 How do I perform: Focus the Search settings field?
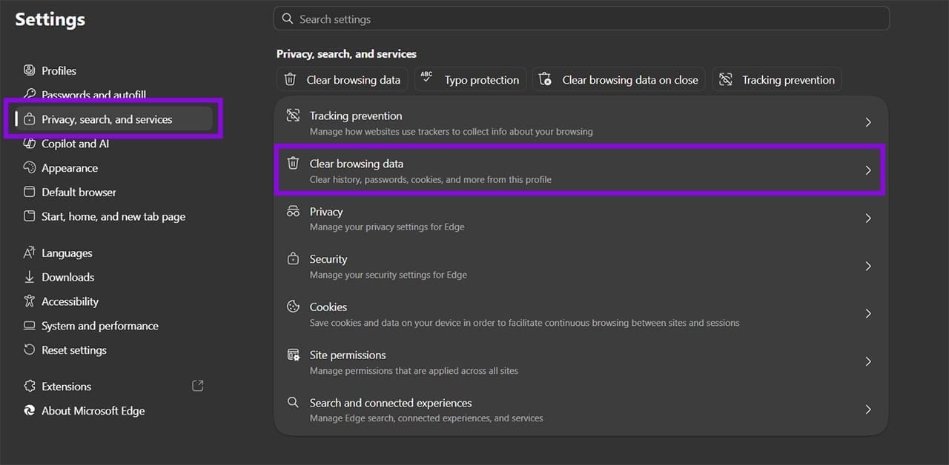[x=581, y=19]
